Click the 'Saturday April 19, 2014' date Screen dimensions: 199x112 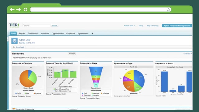pyautogui.click(x=27, y=43)
